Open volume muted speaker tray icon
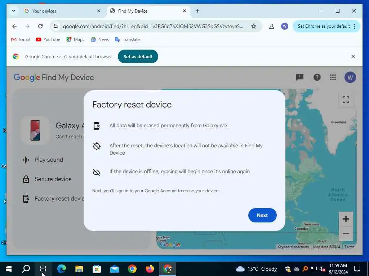This screenshot has width=369, height=276. pos(322,269)
